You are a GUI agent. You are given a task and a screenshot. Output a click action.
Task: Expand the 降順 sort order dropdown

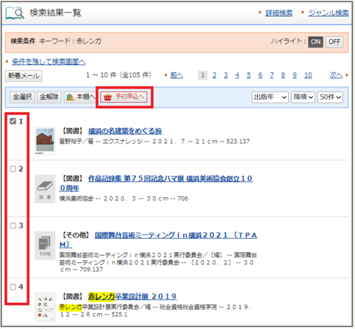(303, 97)
